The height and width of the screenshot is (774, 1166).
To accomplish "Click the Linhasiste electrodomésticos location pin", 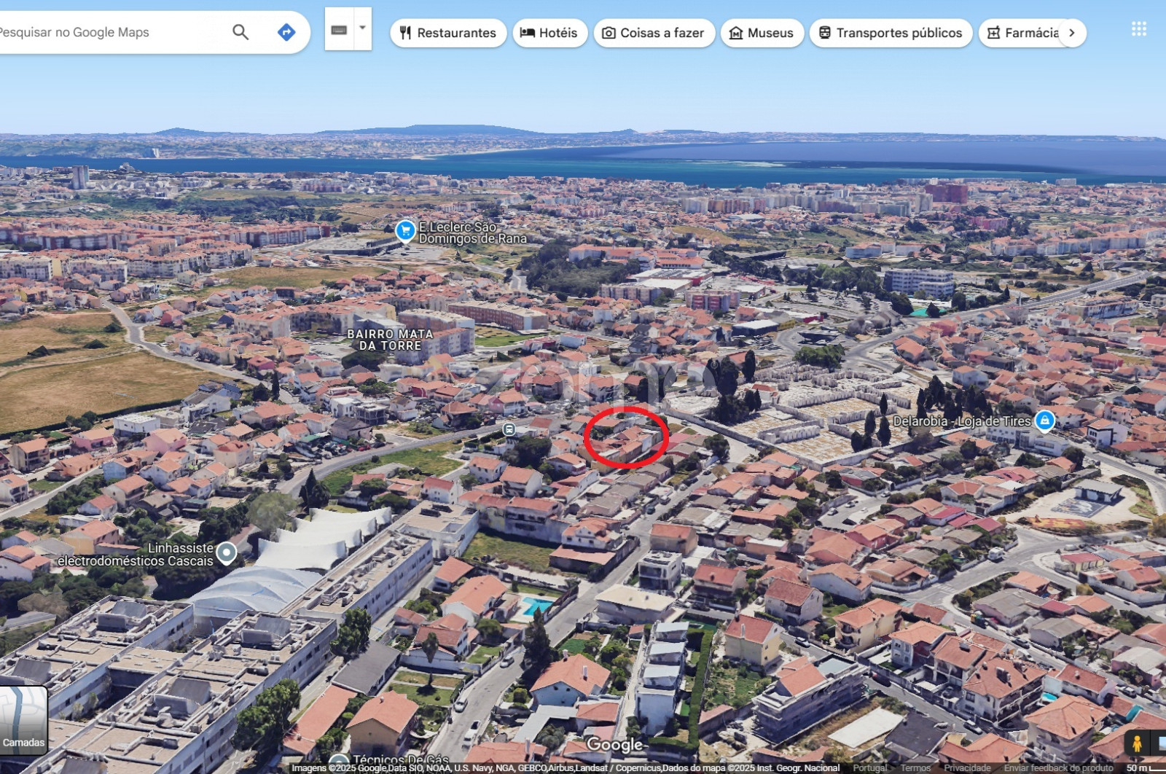I will (x=227, y=553).
